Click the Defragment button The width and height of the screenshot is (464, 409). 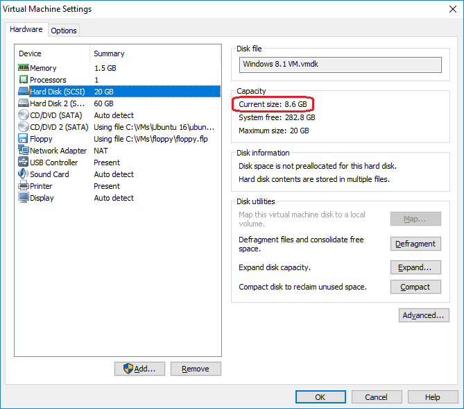[415, 244]
